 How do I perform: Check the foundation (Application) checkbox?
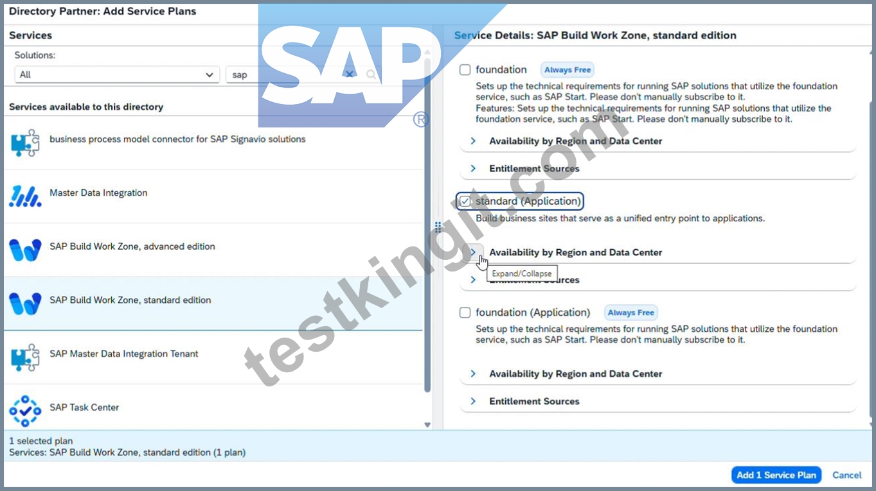[x=465, y=313]
